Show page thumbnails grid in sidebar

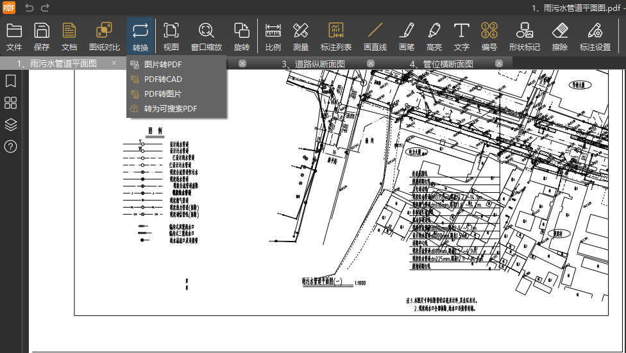click(x=11, y=103)
